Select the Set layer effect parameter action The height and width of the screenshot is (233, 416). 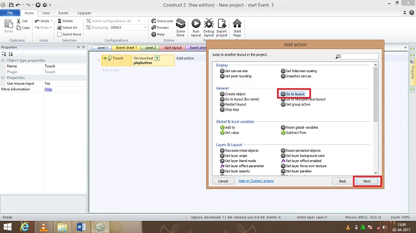(242, 166)
